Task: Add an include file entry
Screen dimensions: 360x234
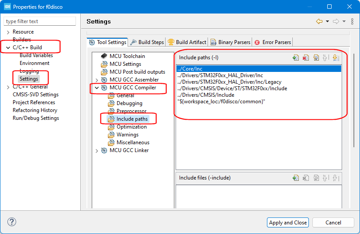Action: point(296,178)
